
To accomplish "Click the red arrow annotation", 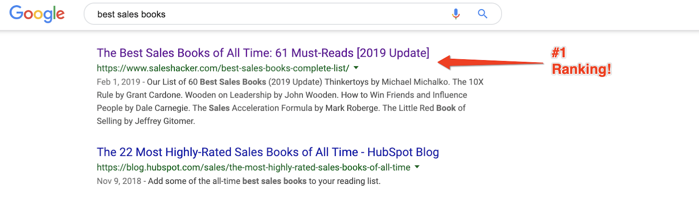I will click(489, 62).
